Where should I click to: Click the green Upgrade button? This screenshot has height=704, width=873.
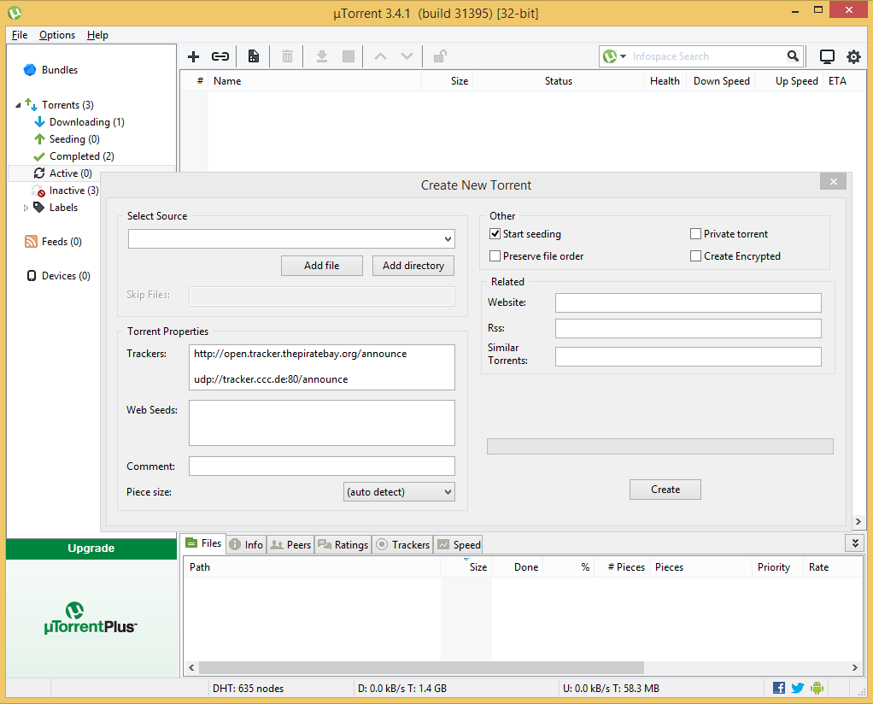pyautogui.click(x=91, y=549)
